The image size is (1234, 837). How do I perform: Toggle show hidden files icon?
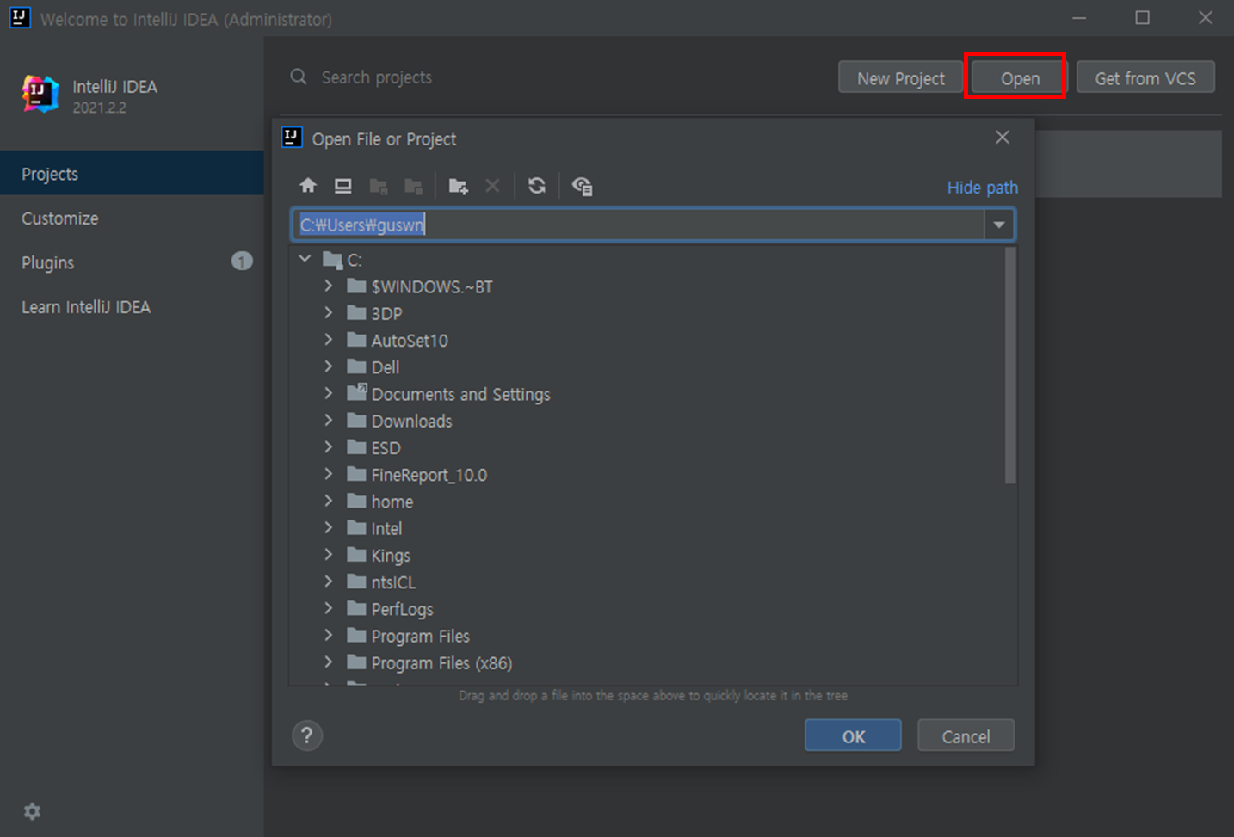(x=583, y=186)
